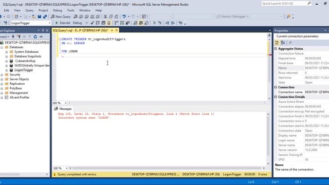Open the Tools menu
Screen dimensions: 329x185
70,10
